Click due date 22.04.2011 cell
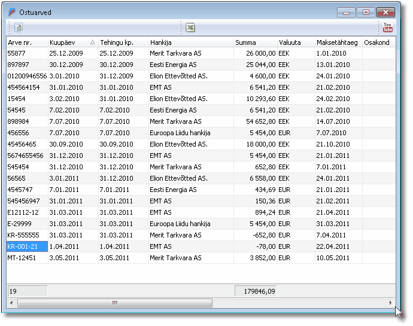The height and width of the screenshot is (326, 413). (339, 246)
